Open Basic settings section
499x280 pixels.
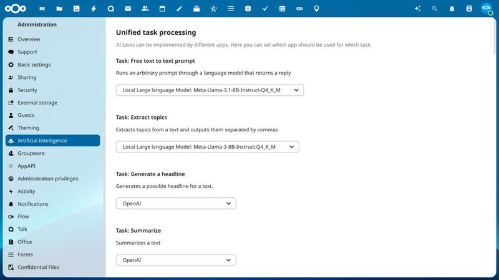[x=52, y=65]
